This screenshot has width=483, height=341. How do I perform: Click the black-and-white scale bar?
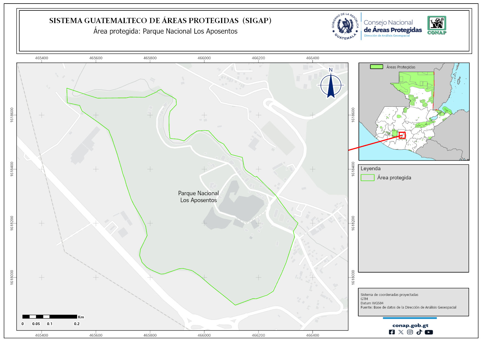pyautogui.click(x=50, y=317)
